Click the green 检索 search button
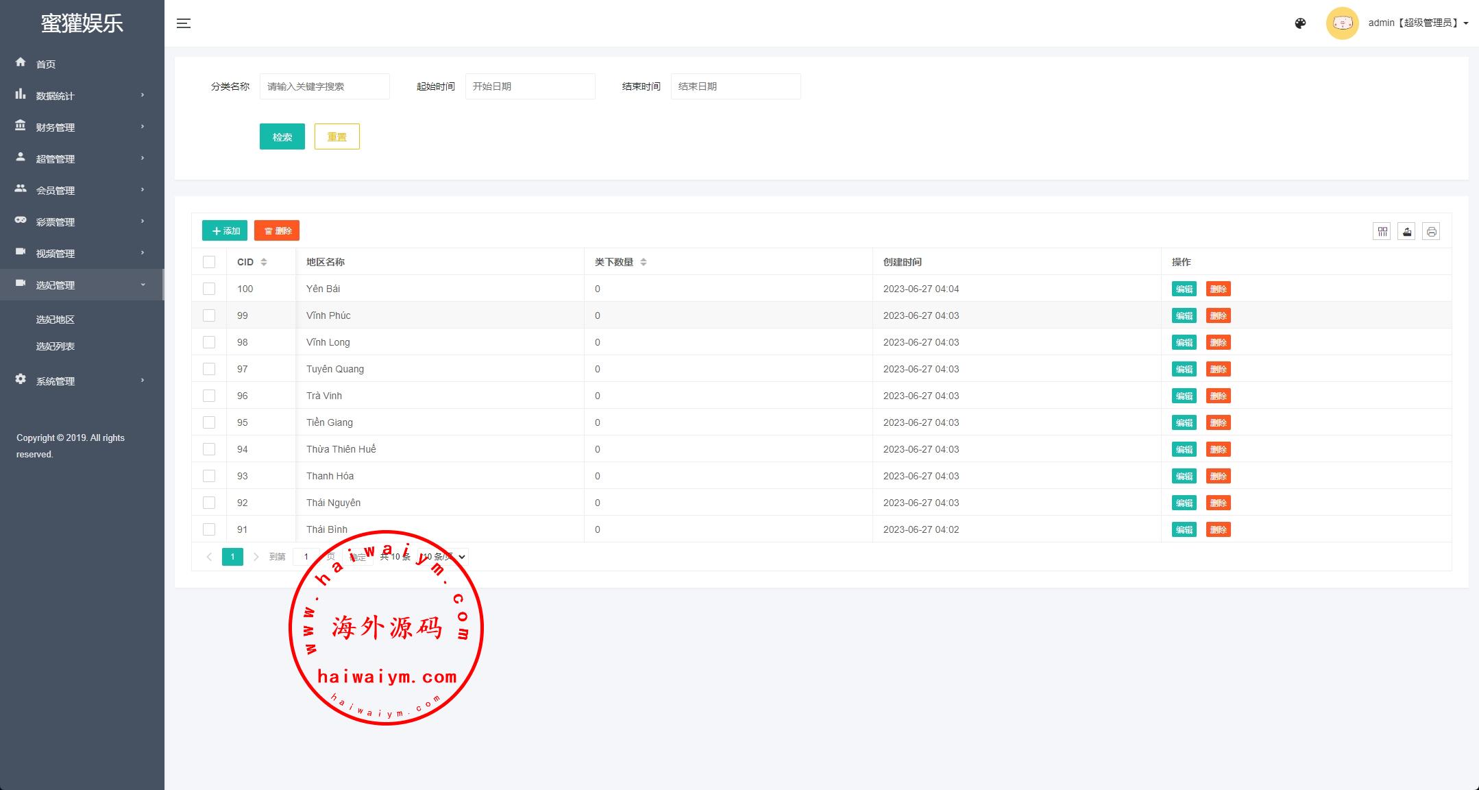Image resolution: width=1479 pixels, height=790 pixels. pyautogui.click(x=282, y=136)
